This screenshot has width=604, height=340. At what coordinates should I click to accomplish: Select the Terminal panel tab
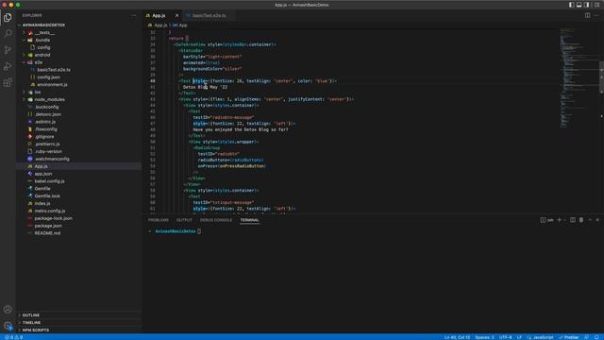(x=249, y=220)
